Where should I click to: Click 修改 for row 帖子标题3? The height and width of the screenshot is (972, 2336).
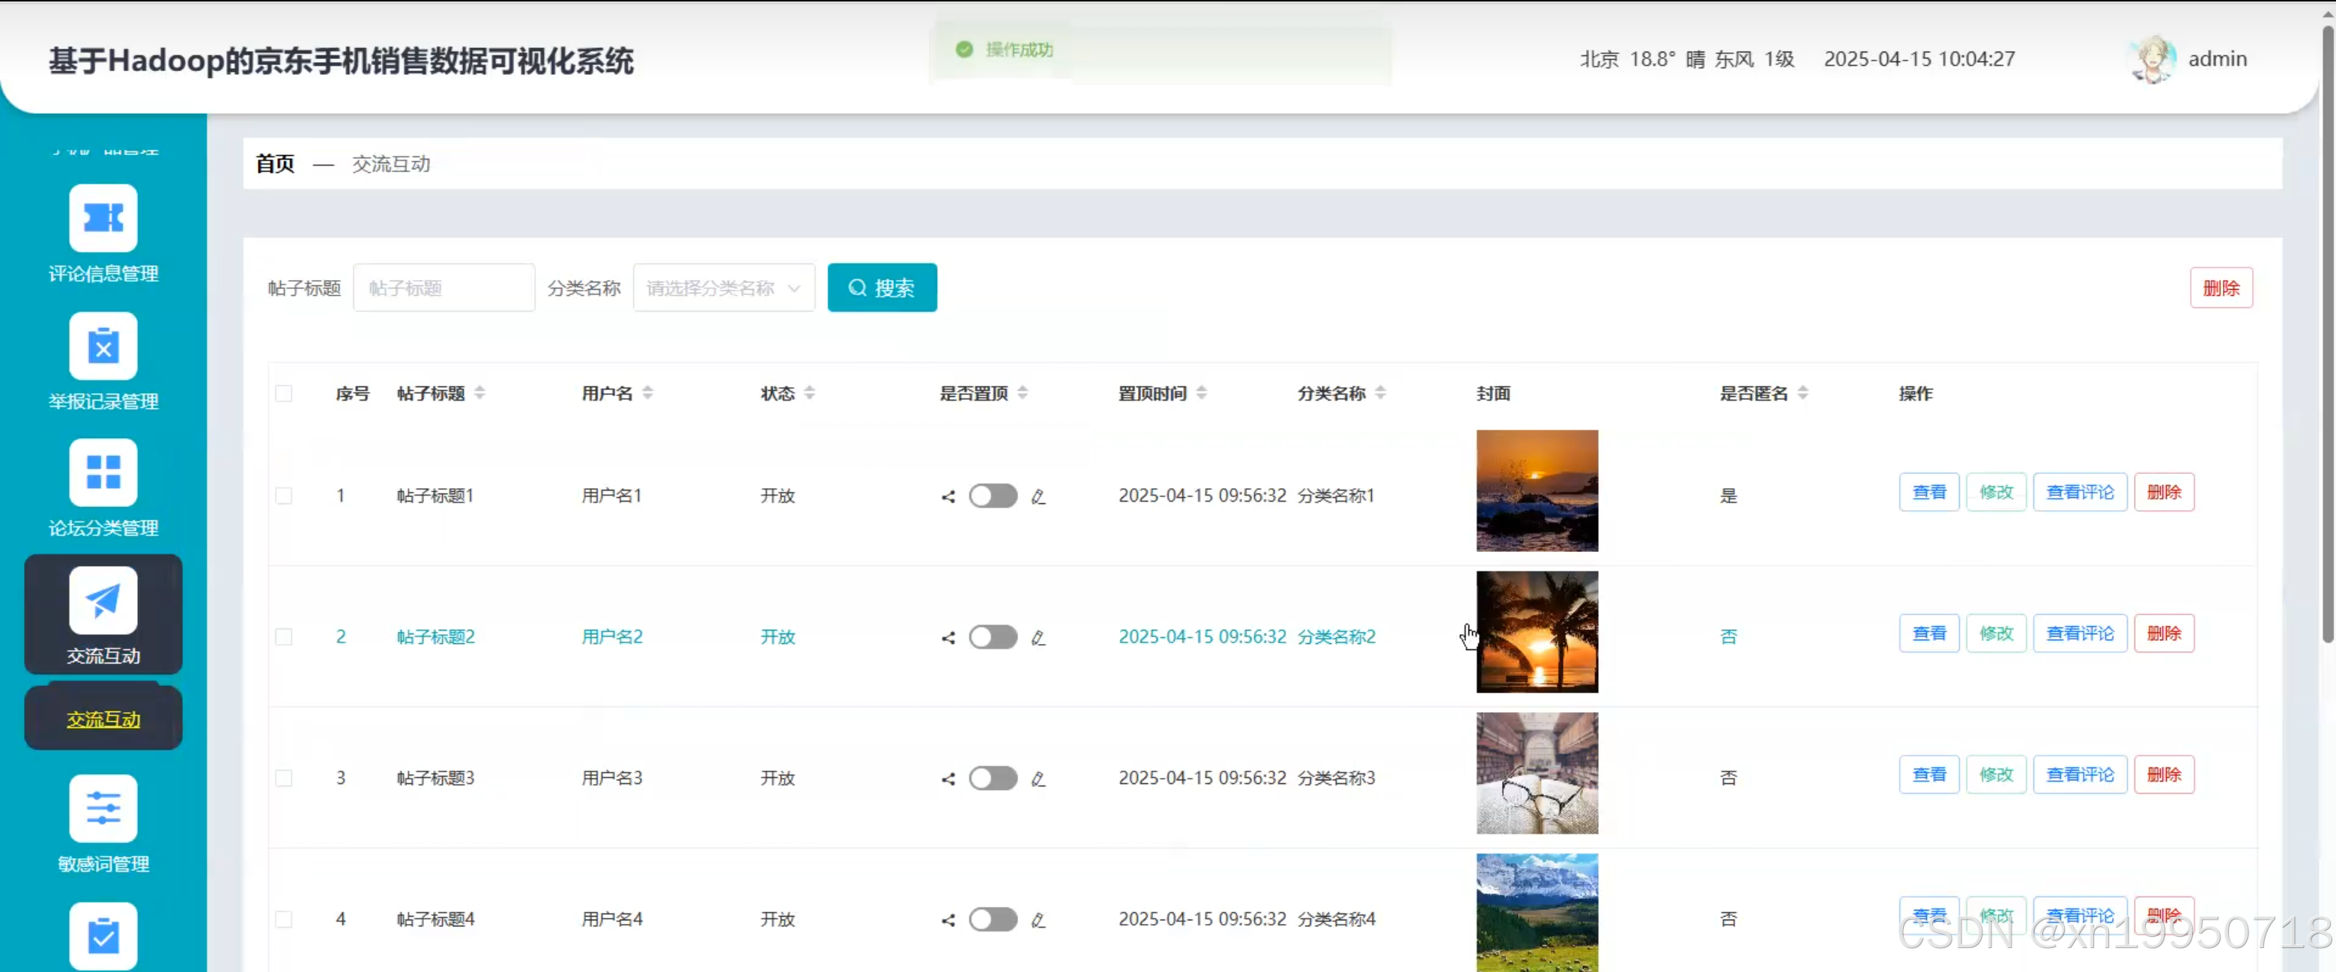pyautogui.click(x=1996, y=775)
